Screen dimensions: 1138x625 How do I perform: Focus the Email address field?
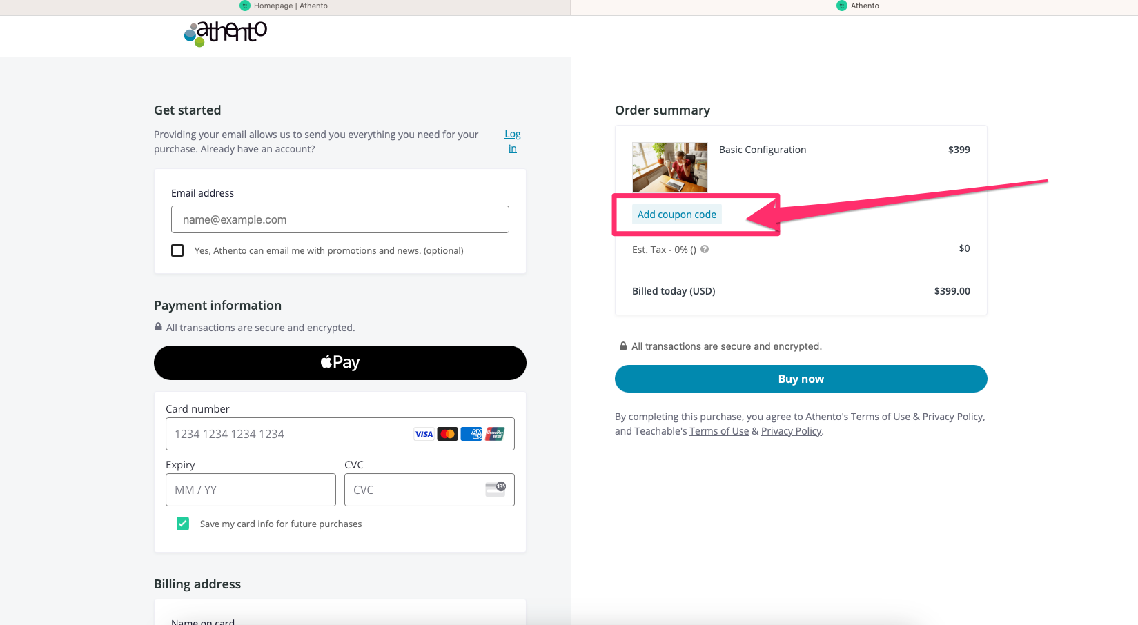point(340,219)
